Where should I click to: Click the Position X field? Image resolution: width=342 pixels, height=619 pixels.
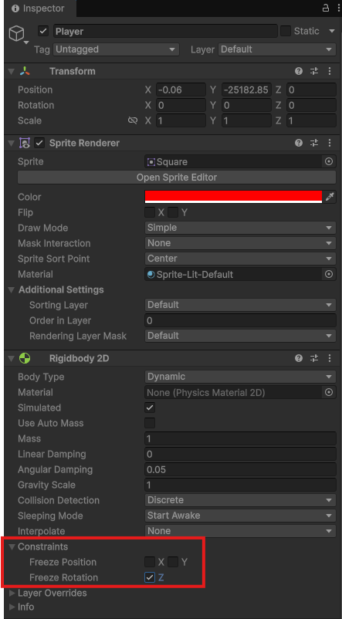pos(181,90)
